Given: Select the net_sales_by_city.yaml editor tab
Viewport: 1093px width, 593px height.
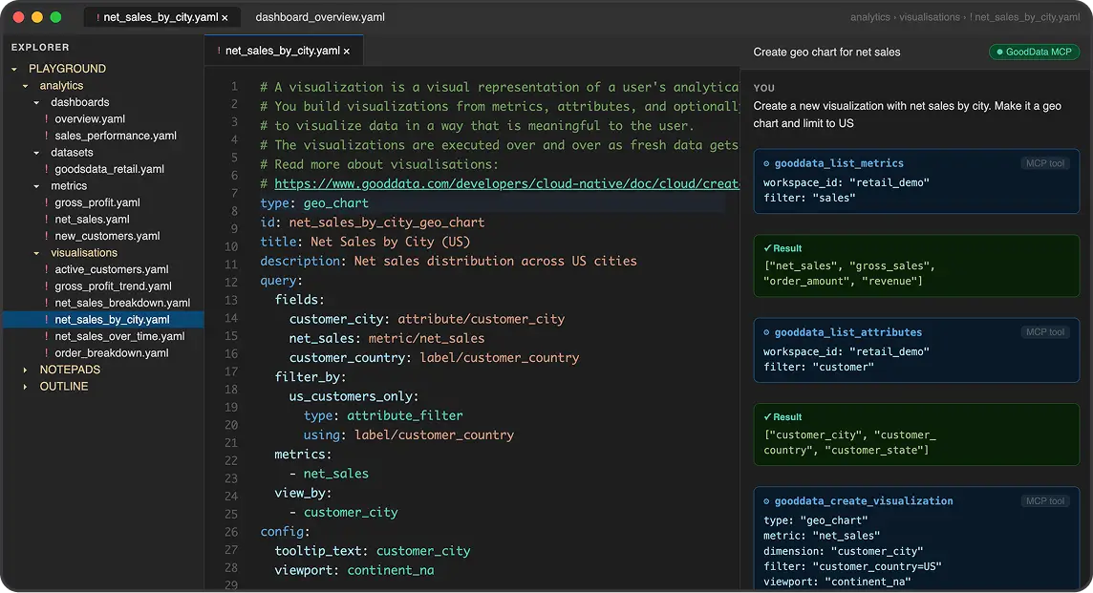Looking at the screenshot, I should (283, 51).
